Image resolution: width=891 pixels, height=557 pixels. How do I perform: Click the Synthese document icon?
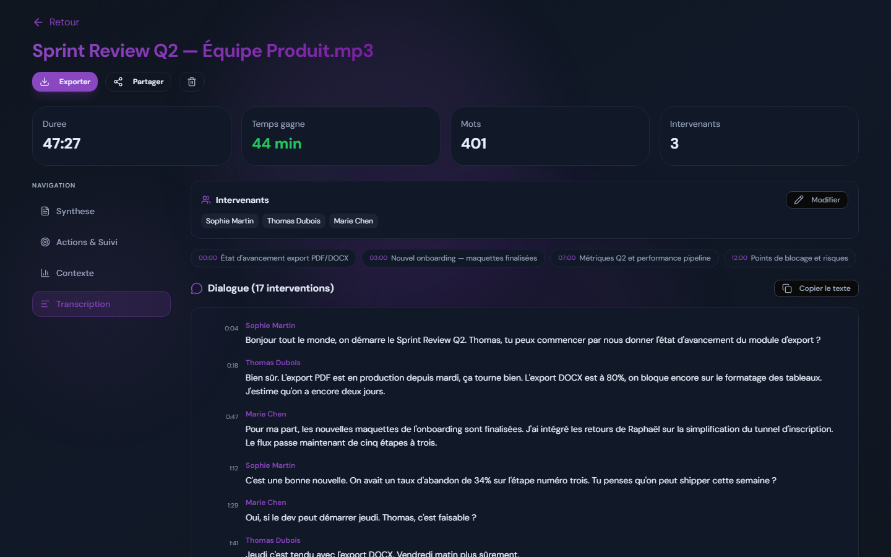coord(45,211)
